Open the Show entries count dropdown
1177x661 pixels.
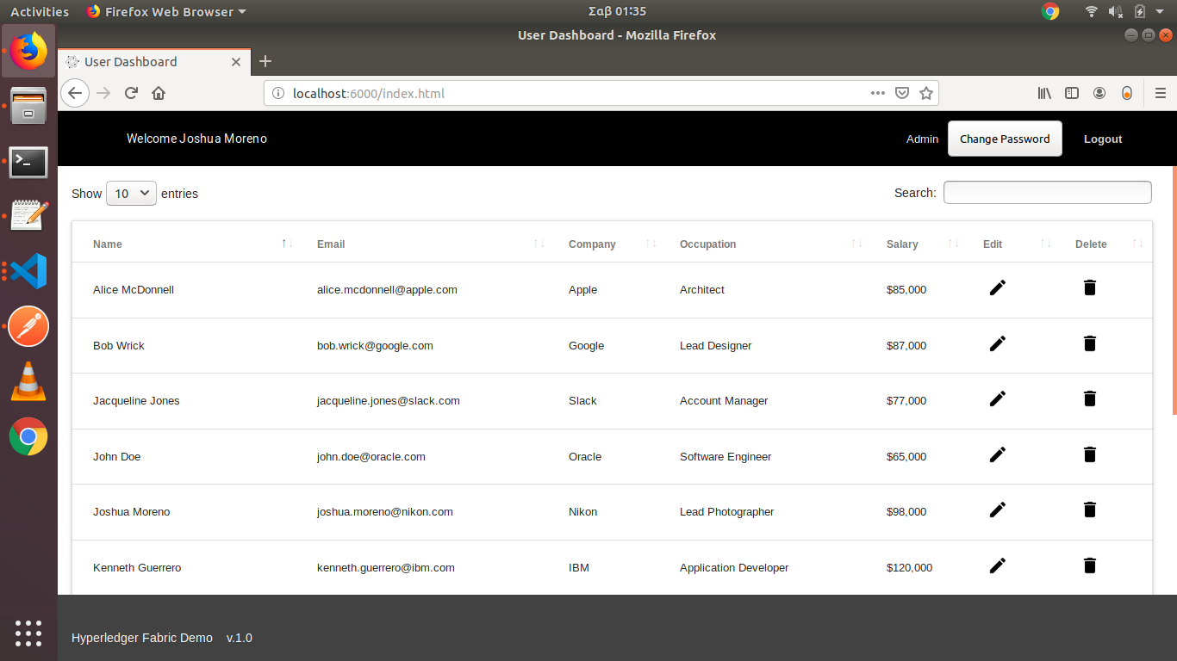pos(131,194)
